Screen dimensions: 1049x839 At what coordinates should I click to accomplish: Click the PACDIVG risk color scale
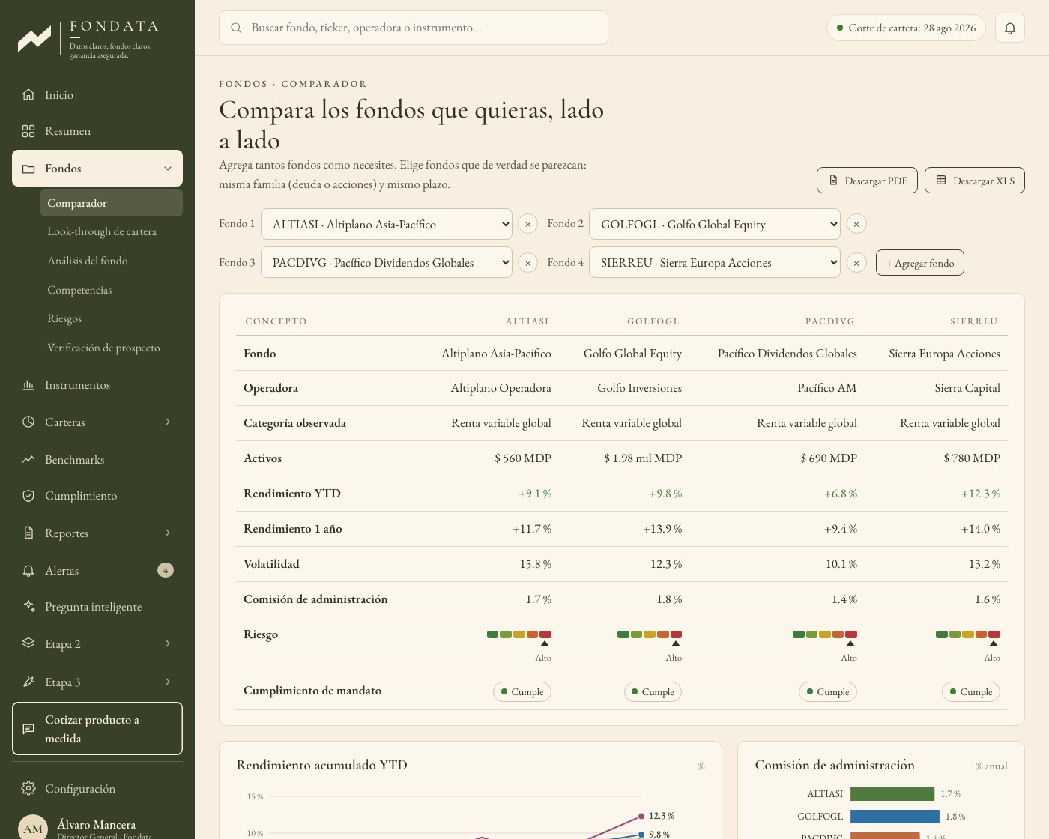(825, 634)
